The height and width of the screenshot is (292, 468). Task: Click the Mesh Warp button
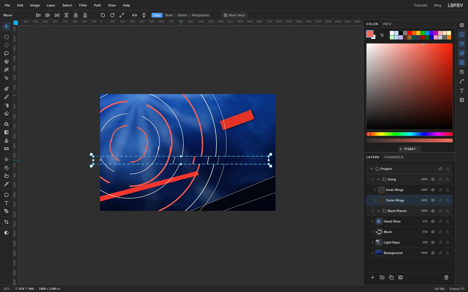pyautogui.click(x=234, y=15)
